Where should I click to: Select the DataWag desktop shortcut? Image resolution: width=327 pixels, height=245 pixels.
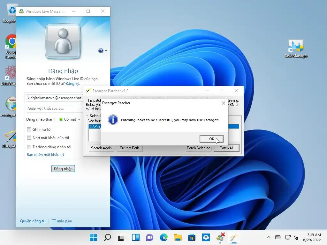[x=9, y=75]
